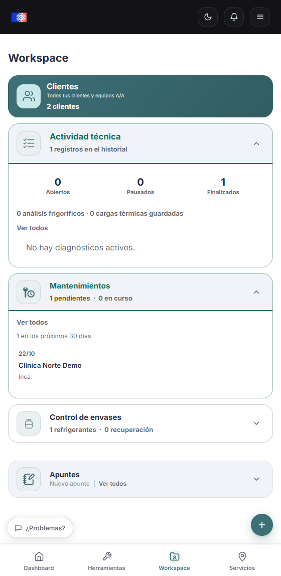
Task: Switch to the Herramientas tab
Action: click(106, 561)
